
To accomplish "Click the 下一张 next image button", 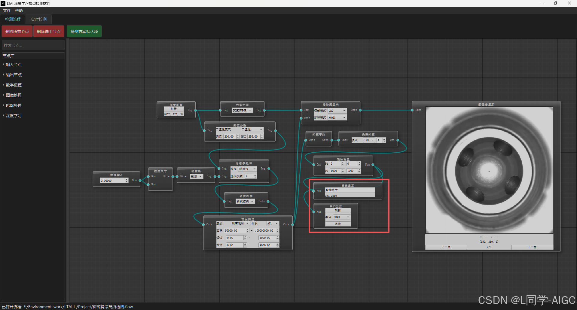I will point(532,247).
